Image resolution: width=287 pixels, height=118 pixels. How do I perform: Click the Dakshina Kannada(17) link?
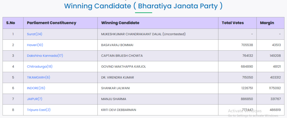(45, 56)
